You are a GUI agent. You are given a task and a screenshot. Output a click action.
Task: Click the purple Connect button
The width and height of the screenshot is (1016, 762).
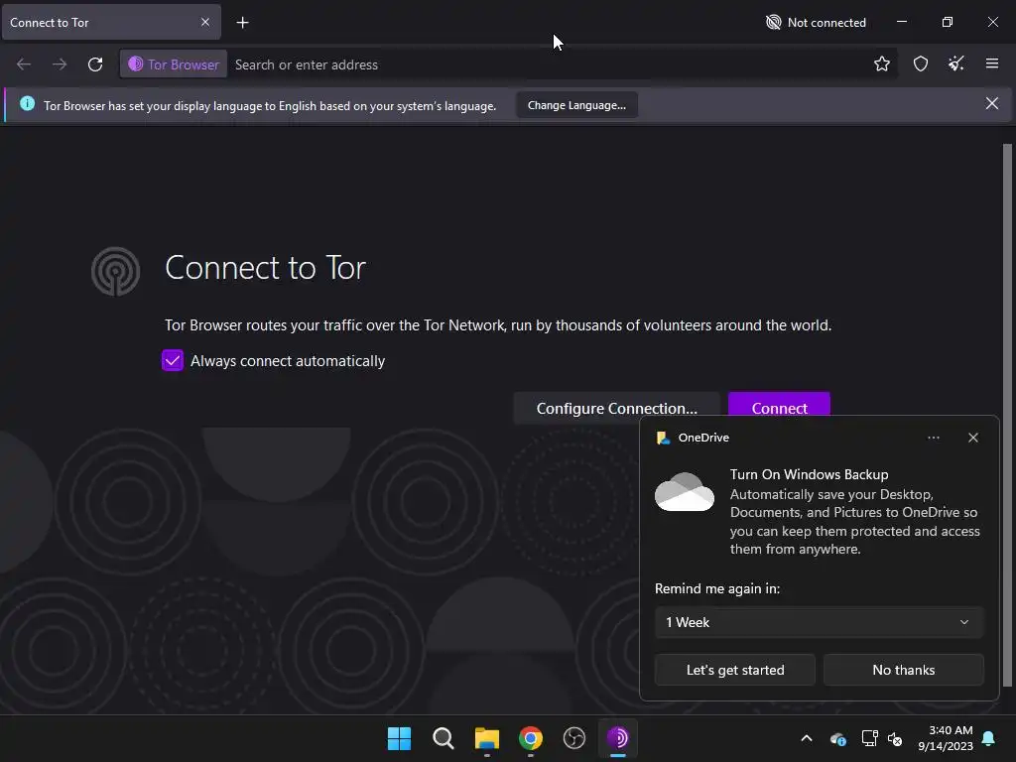pos(779,405)
